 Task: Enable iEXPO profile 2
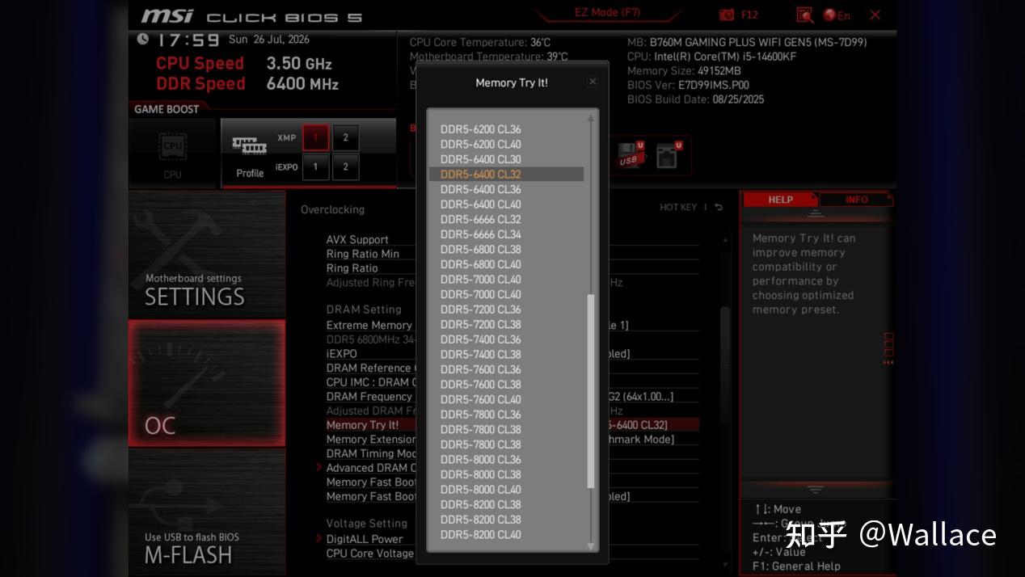click(x=345, y=167)
